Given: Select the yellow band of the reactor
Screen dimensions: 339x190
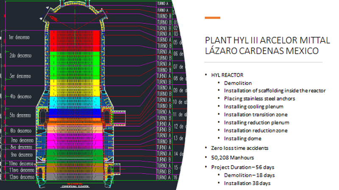Looking at the screenshot, I should [x=76, y=87].
